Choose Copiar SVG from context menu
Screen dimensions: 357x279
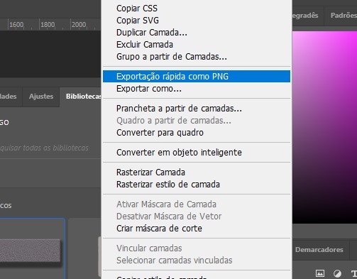pyautogui.click(x=197, y=21)
